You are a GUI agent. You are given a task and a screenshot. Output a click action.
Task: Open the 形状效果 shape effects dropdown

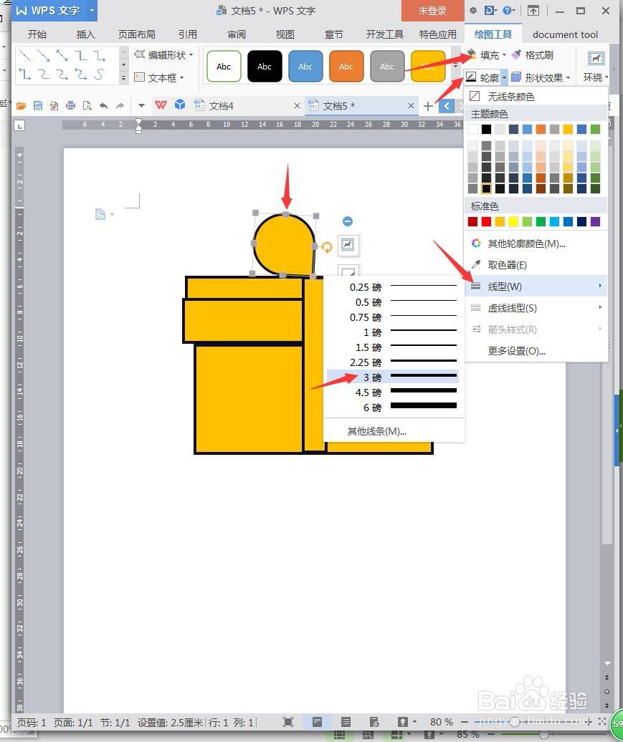(x=543, y=77)
